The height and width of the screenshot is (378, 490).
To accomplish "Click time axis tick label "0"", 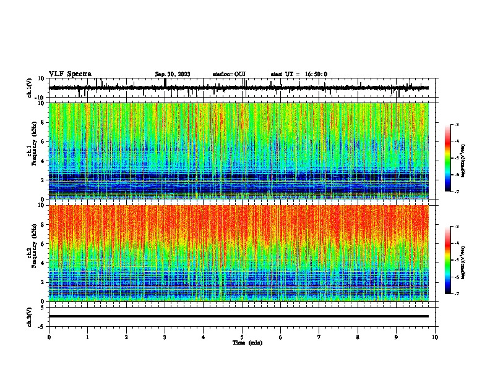I will 49,337.
